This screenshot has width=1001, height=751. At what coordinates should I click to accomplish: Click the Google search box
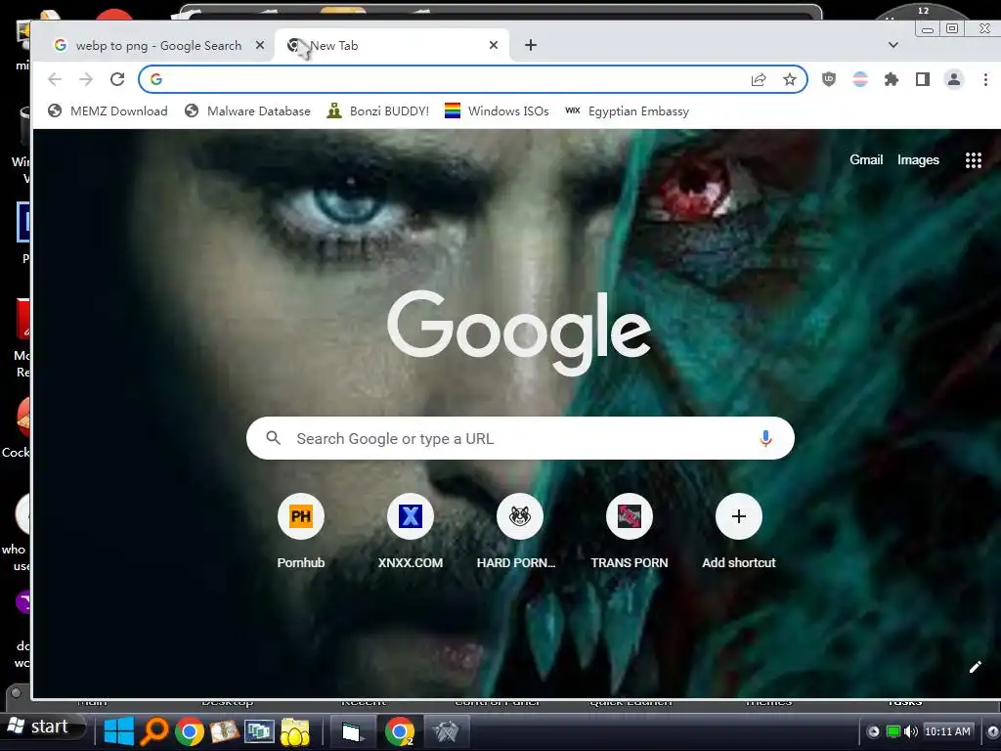tap(520, 438)
